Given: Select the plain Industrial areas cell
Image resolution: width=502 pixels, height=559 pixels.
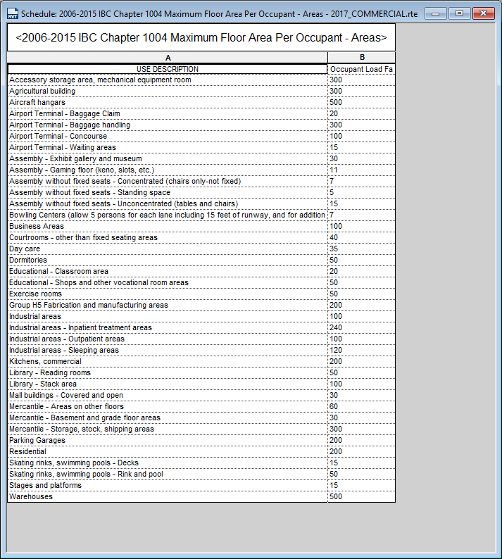Looking at the screenshot, I should (168, 316).
